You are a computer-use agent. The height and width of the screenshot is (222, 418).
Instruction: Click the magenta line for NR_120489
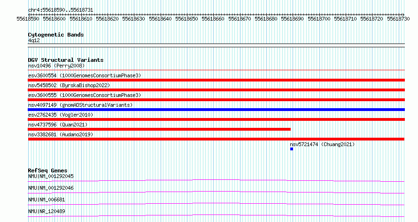(x=216, y=216)
